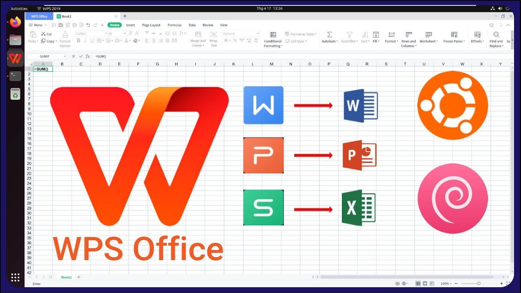Switch to the Formulas ribbon tab
Image resolution: width=521 pixels, height=293 pixels.
(175, 25)
